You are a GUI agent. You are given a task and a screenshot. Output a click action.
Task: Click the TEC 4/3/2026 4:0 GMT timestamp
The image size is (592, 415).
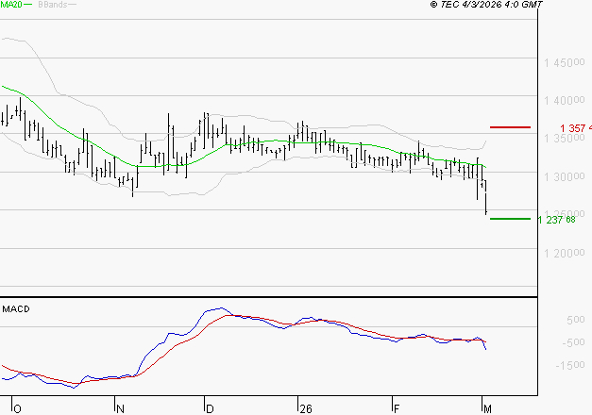[x=486, y=5]
